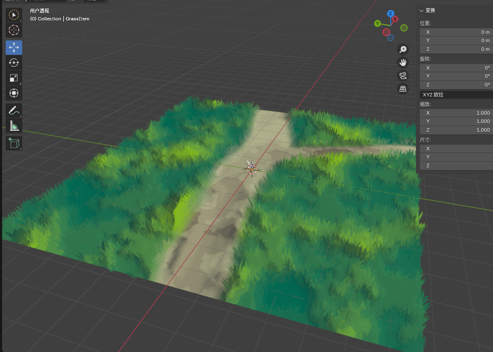
Task: Select the Annotate pencil tool
Action: click(14, 110)
